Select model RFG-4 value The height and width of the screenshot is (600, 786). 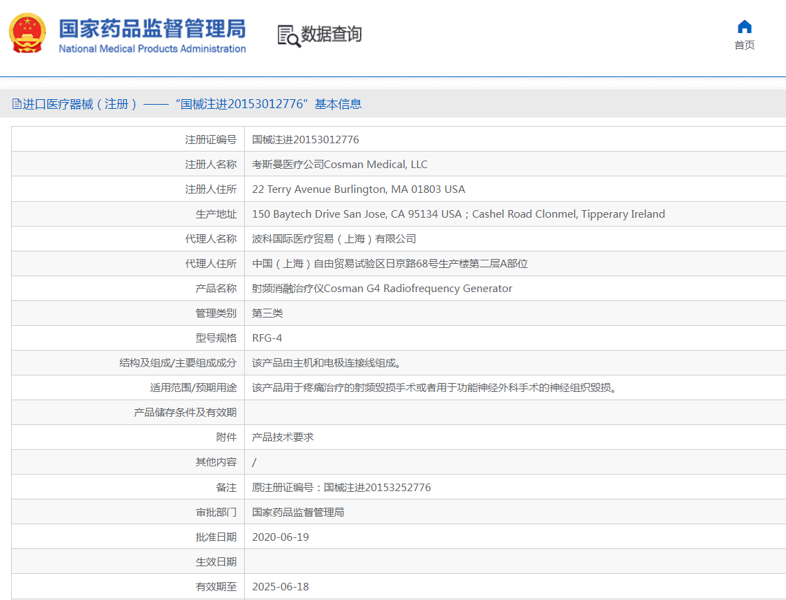pos(267,338)
